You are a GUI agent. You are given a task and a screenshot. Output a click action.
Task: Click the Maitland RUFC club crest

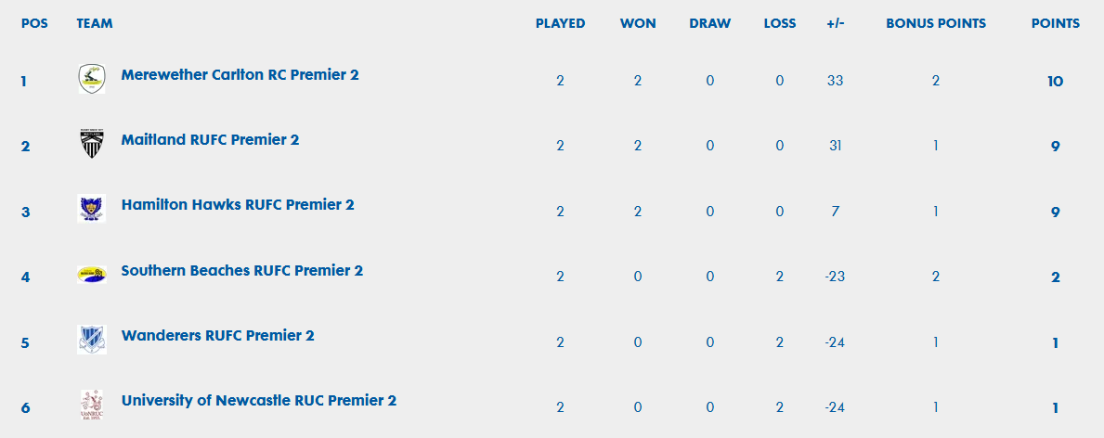[92, 144]
